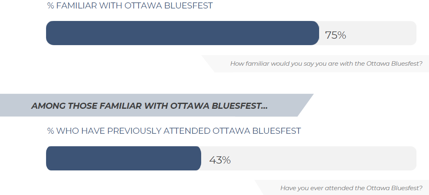
Task: Click the question mark ending attended caption
Action: pos(421,188)
